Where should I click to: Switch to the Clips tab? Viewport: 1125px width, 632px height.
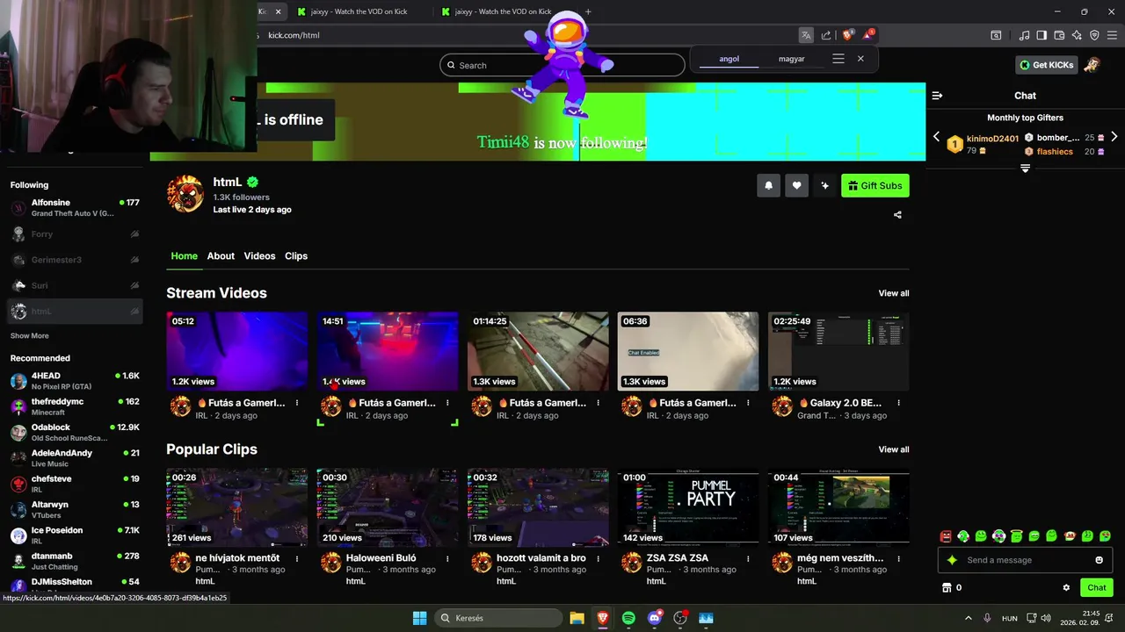point(296,256)
